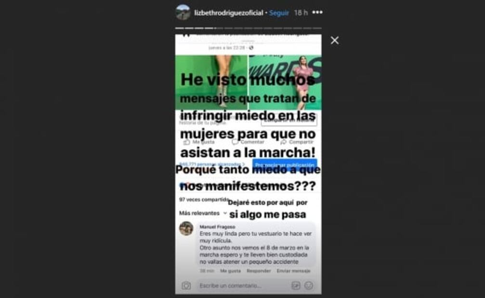Open the GIF picker icon
The width and height of the screenshot is (485, 298).
coord(296,286)
